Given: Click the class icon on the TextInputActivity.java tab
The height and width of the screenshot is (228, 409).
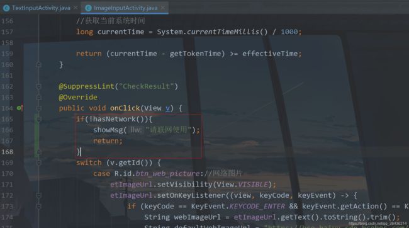Looking at the screenshot, I should point(6,8).
